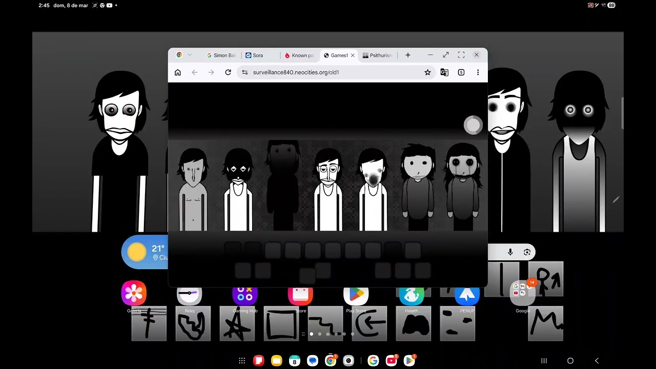Switch to the Psithurism tab
The image size is (656, 369).
377,55
